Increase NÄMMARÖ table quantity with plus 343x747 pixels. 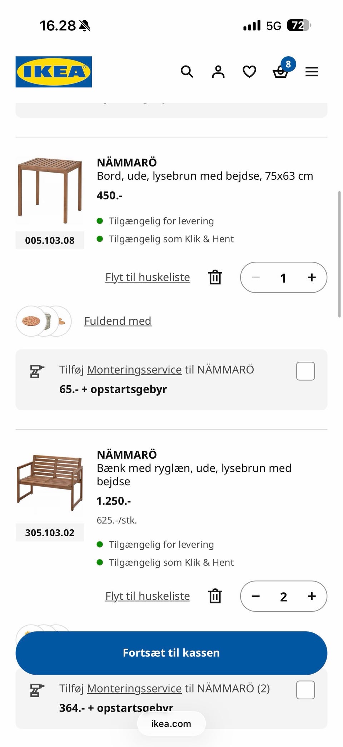coord(312,277)
